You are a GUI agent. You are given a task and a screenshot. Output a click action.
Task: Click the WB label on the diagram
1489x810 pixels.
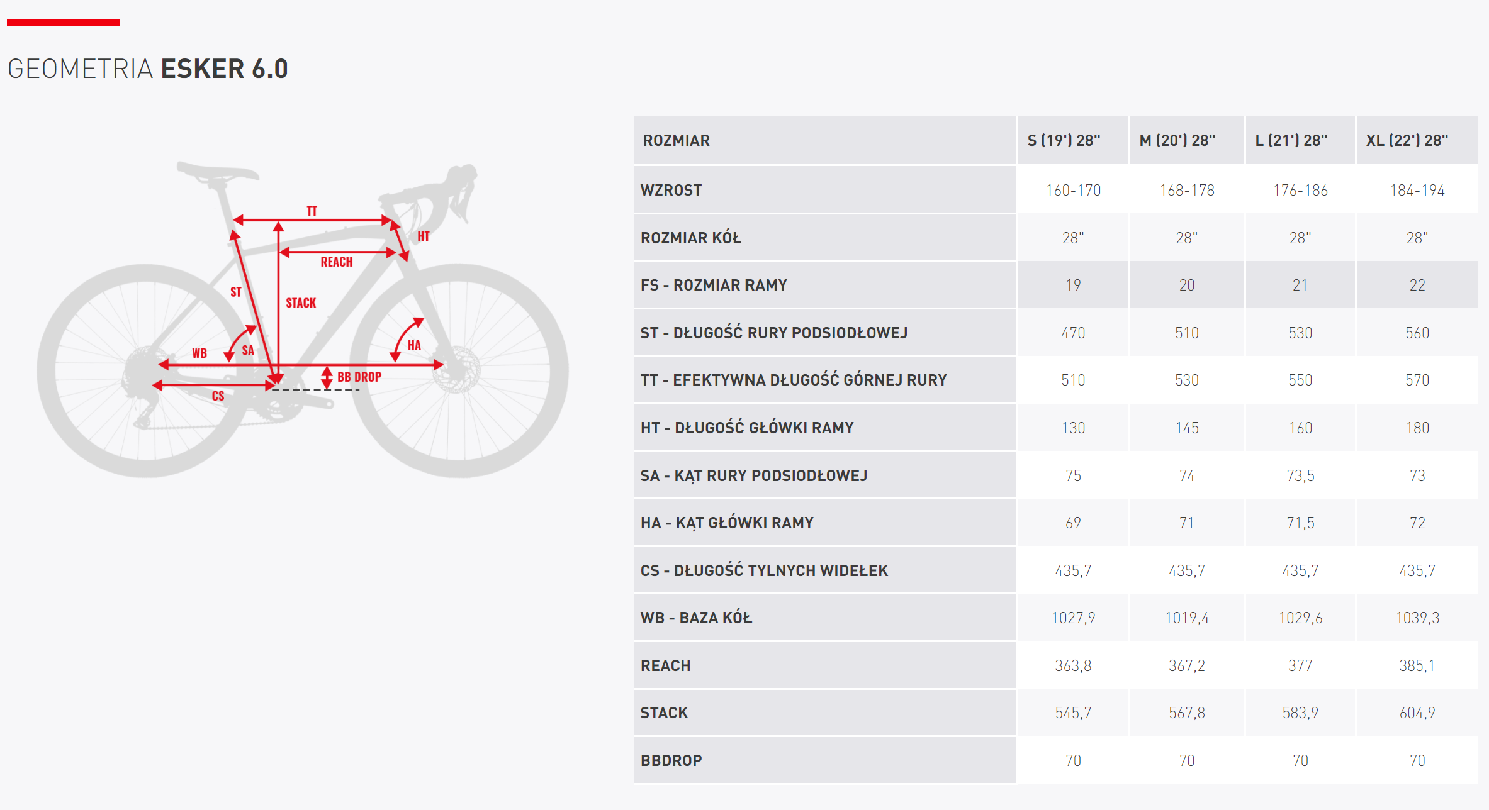coord(199,353)
